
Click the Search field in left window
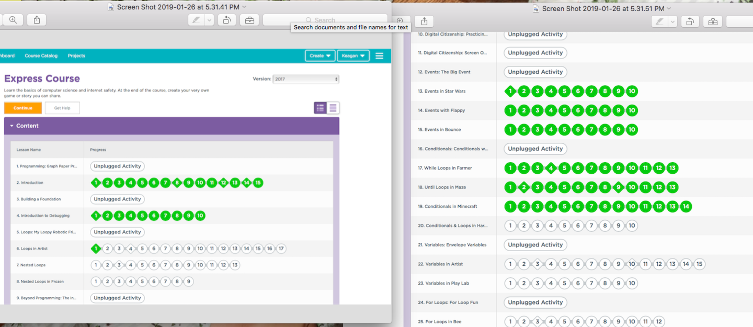coord(325,20)
